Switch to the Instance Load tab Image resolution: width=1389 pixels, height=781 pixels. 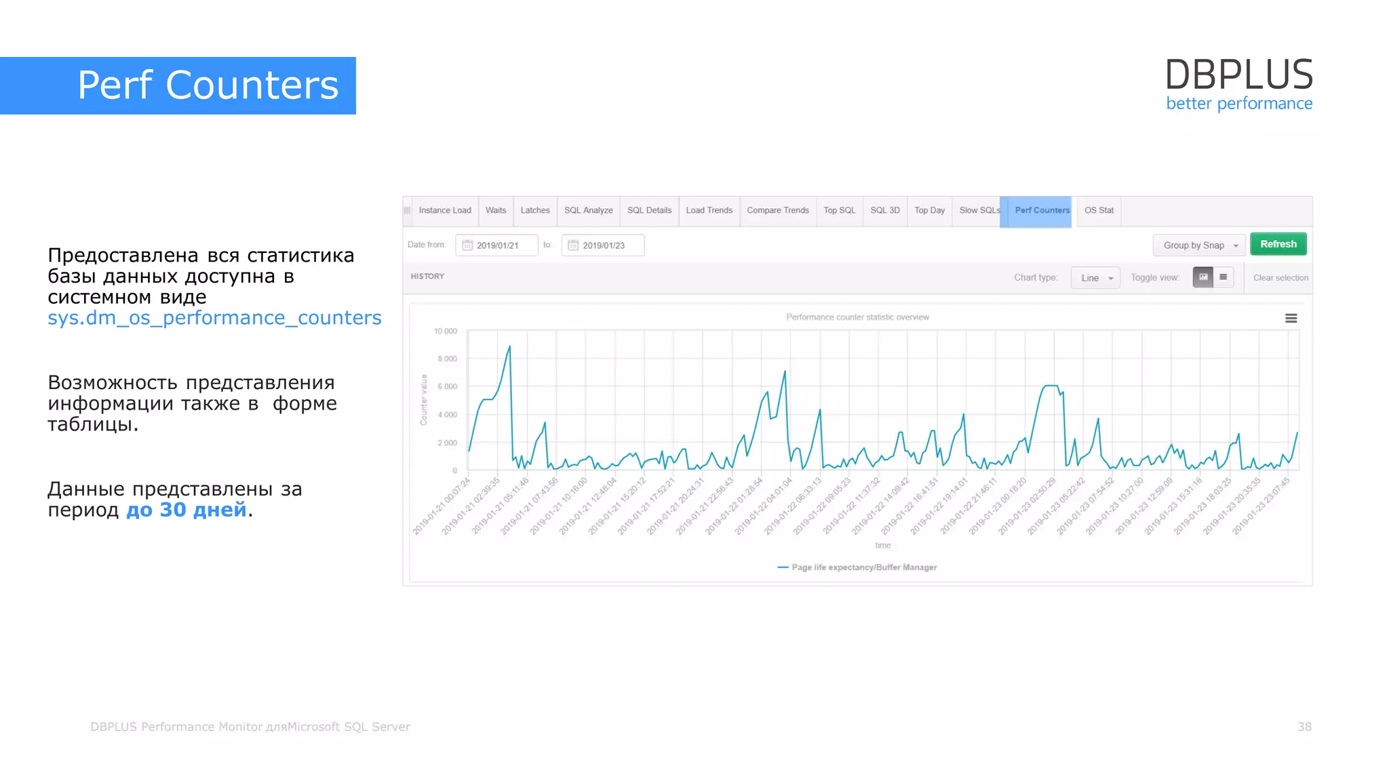click(x=444, y=211)
